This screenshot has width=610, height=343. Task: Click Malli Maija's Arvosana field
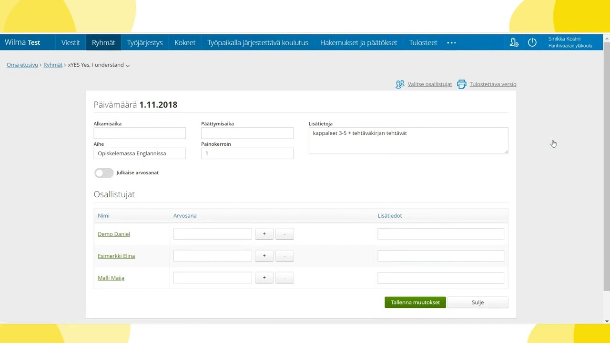(x=213, y=278)
